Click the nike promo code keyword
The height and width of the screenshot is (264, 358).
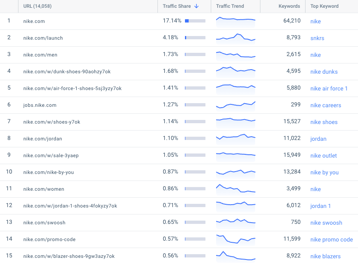tap(331, 239)
